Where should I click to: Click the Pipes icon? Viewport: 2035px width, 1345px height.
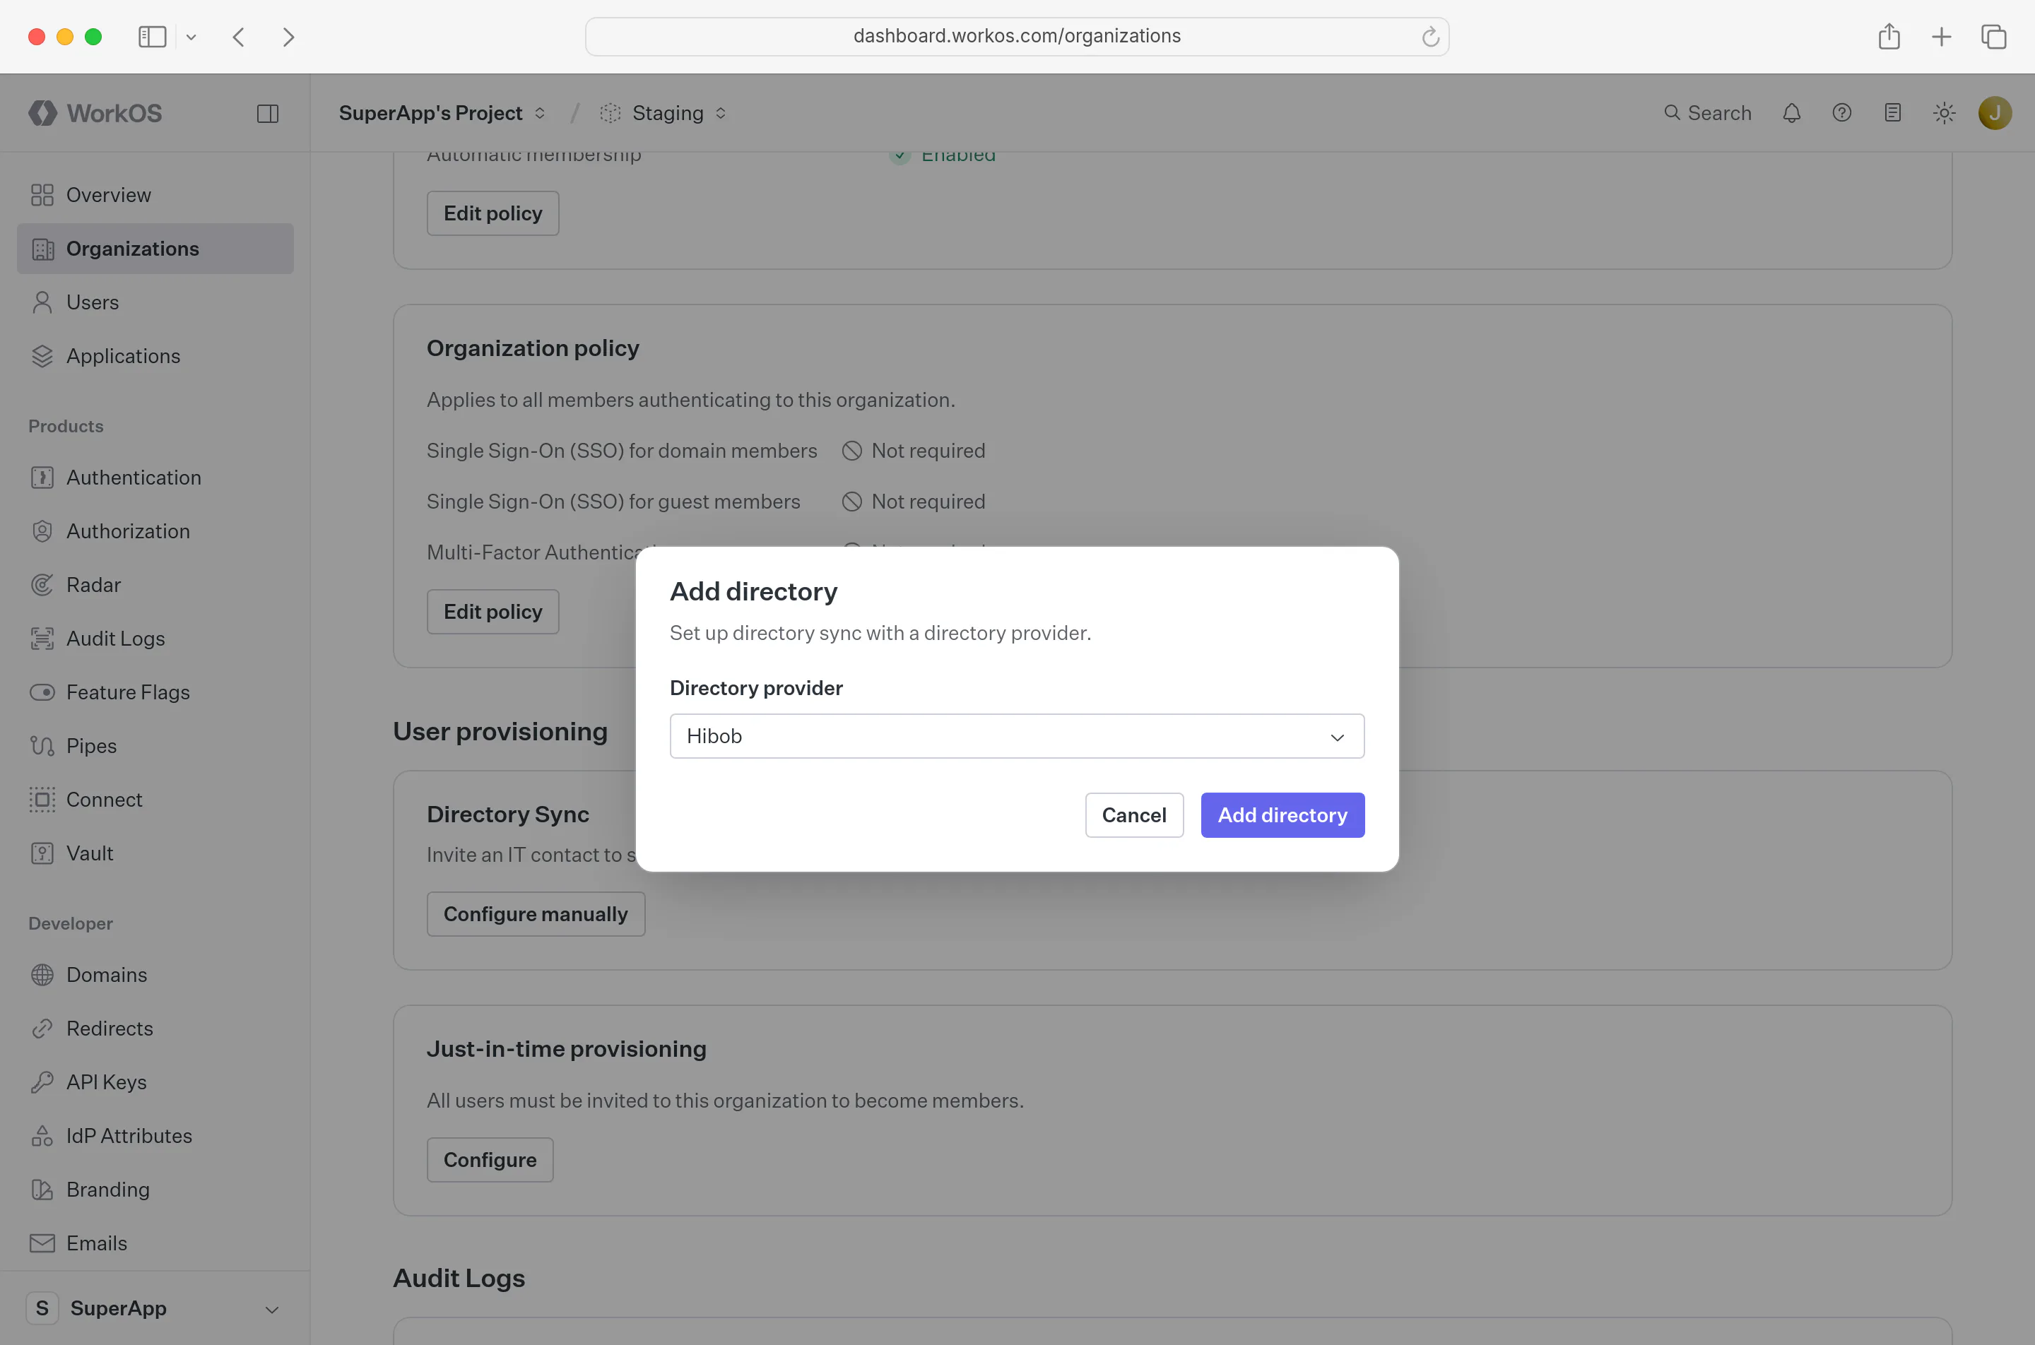tap(42, 745)
